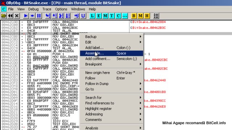
Task: Select Follow in context menu
Action: click(112, 78)
